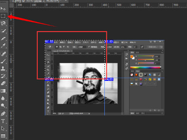This screenshot has width=187, height=140.
Task: Select the Eyedropper tool
Action: point(3,45)
